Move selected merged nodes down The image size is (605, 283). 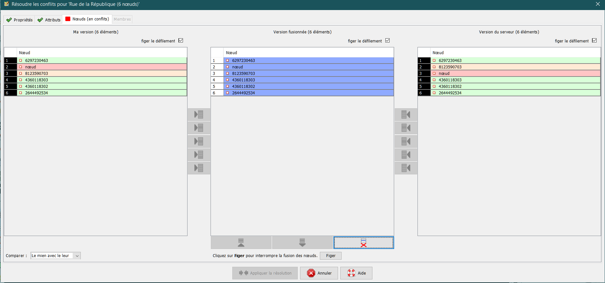[302, 242]
